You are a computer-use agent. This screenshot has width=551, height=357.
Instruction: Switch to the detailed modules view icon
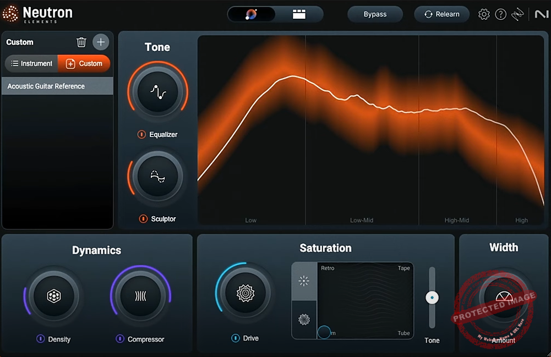[299, 14]
